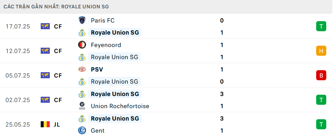Click the orange H result badge
Image resolution: width=333 pixels, height=135 pixels.
[x=321, y=51]
